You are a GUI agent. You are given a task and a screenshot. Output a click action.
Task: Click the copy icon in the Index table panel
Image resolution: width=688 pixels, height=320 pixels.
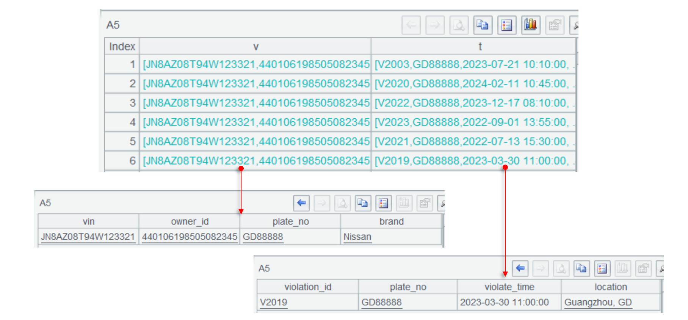pyautogui.click(x=483, y=25)
